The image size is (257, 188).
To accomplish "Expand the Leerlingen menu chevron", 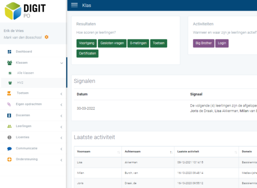I will click(x=61, y=127).
